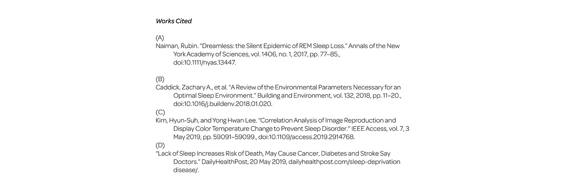Click the (B) reference label
This screenshot has height=194, width=567.
160,79
